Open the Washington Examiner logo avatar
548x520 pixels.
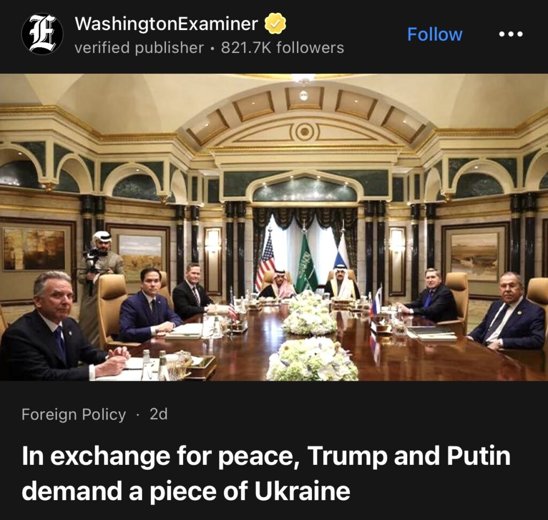(x=42, y=34)
